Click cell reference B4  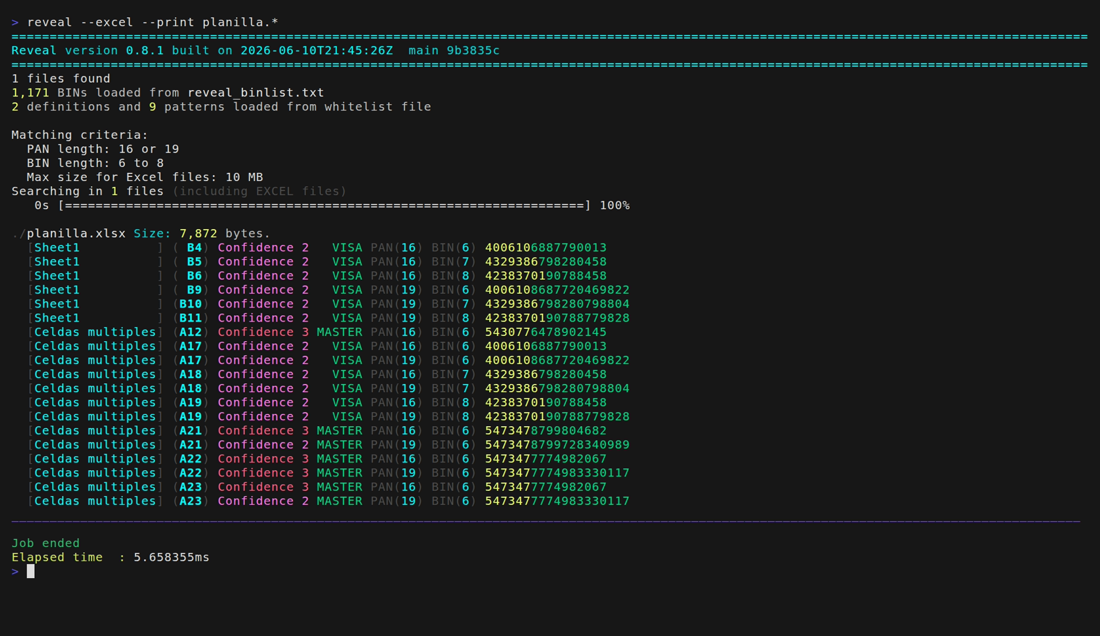tap(194, 248)
